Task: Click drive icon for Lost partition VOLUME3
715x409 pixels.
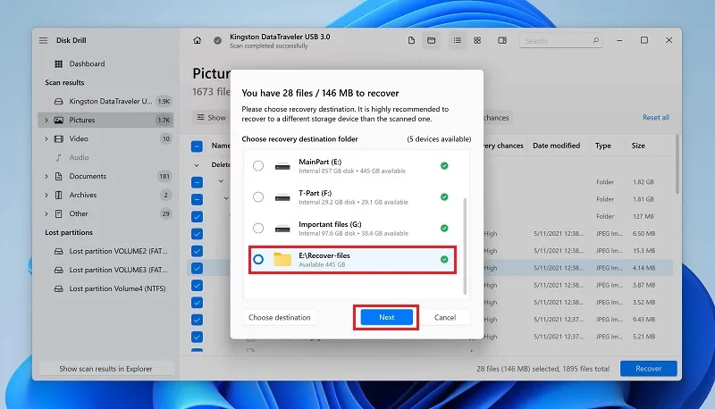Action: (x=58, y=270)
